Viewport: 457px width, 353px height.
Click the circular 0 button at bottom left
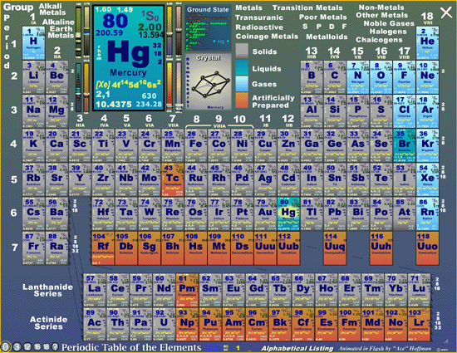tap(6, 346)
